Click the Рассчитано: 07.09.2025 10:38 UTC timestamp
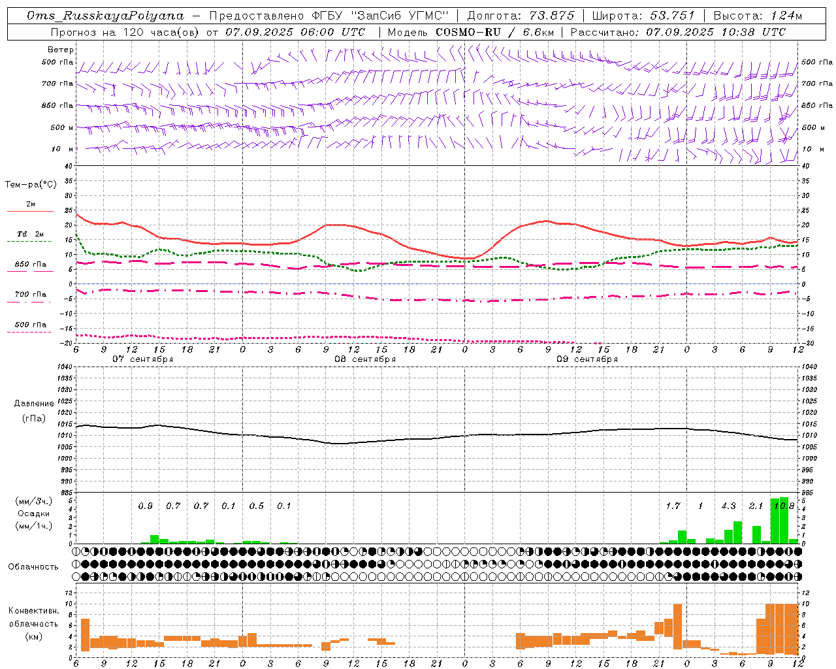Image resolution: width=836 pixels, height=669 pixels. point(678,32)
